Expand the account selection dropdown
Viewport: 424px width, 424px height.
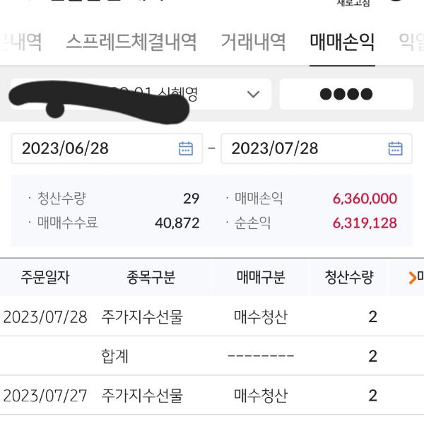pos(253,95)
